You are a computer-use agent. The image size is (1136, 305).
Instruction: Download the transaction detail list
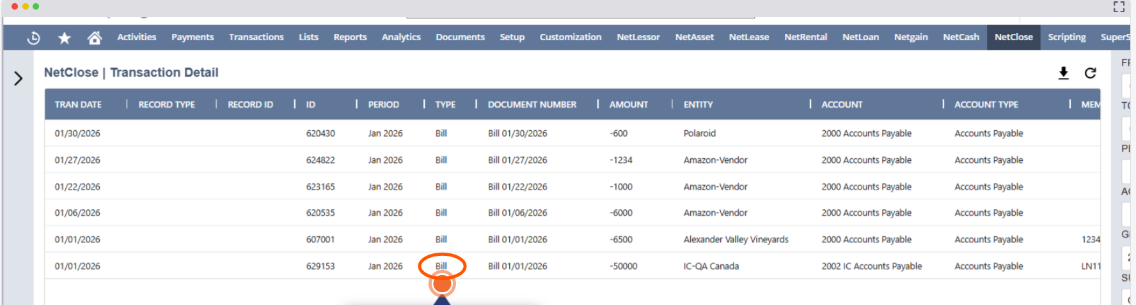click(x=1063, y=73)
